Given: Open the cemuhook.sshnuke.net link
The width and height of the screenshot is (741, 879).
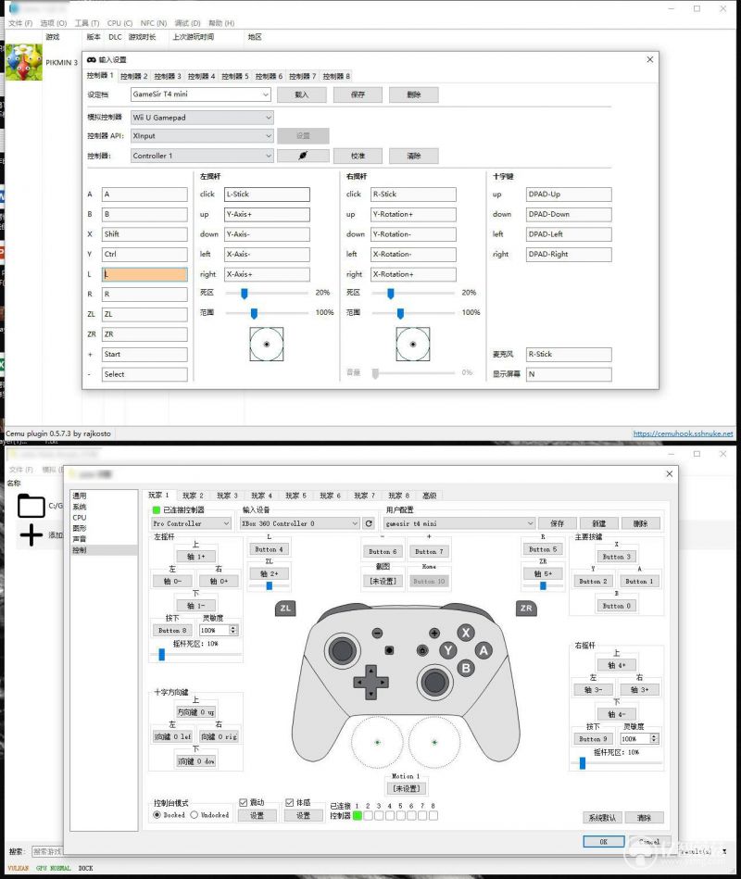Looking at the screenshot, I should pyautogui.click(x=683, y=433).
